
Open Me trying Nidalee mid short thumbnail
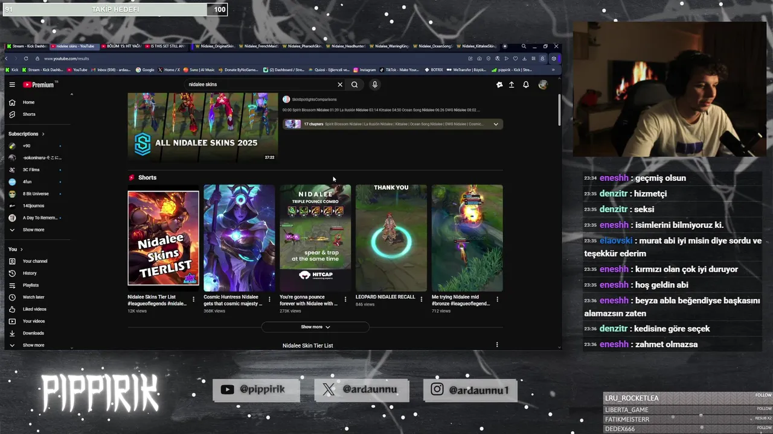467,238
